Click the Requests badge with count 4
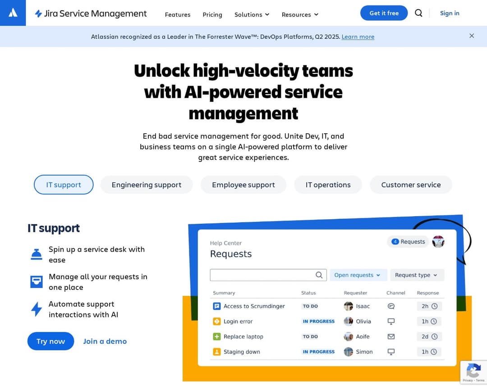Viewport: 487px width, 389px height. 408,242
